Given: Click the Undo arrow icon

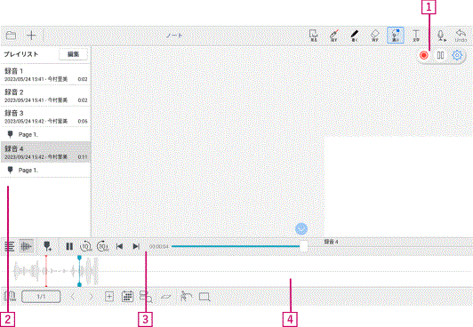Looking at the screenshot, I should 461,36.
